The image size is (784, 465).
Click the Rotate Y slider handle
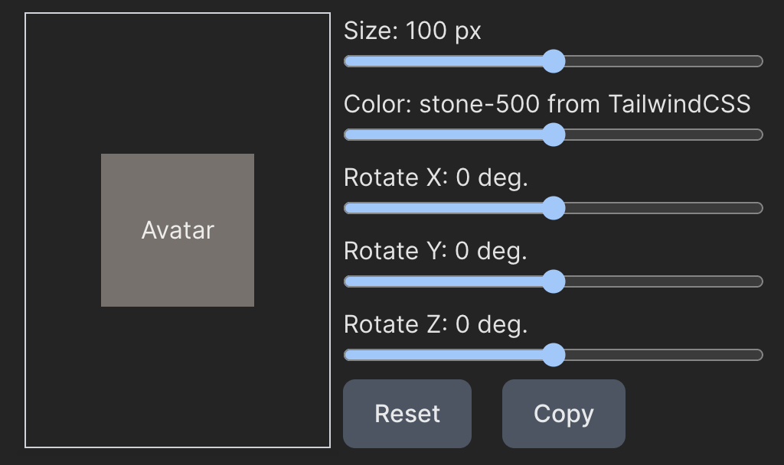(553, 281)
